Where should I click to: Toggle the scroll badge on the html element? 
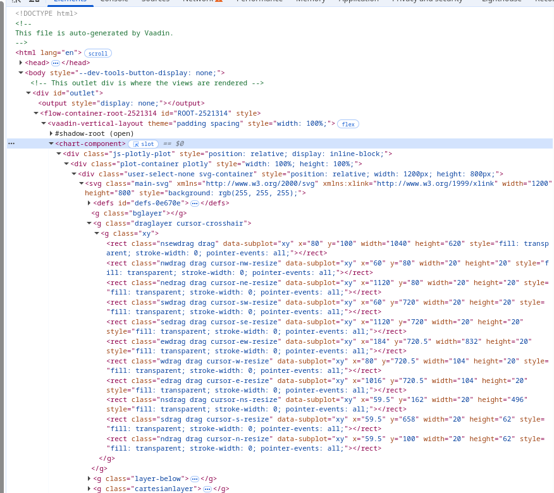98,53
